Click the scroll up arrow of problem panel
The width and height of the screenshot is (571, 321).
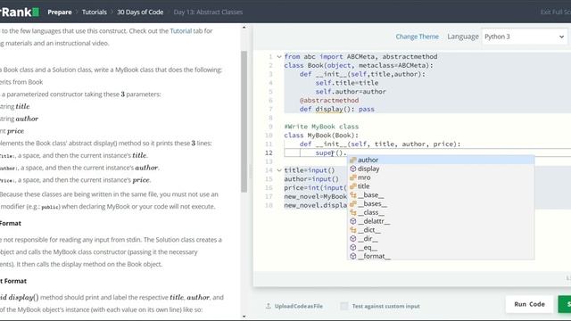tap(244, 28)
